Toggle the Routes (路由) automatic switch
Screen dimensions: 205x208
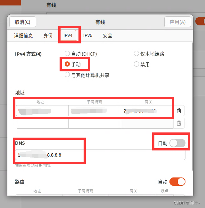click(x=177, y=182)
